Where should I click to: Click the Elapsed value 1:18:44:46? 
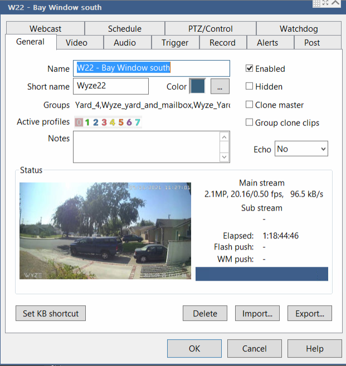pos(281,236)
